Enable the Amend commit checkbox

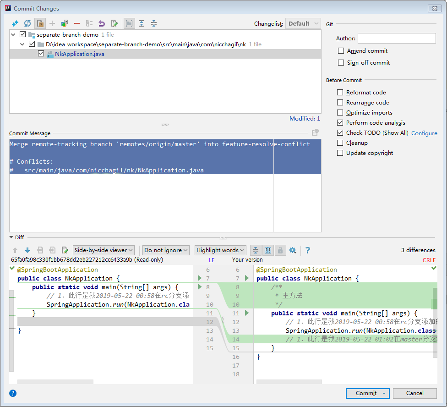(341, 51)
